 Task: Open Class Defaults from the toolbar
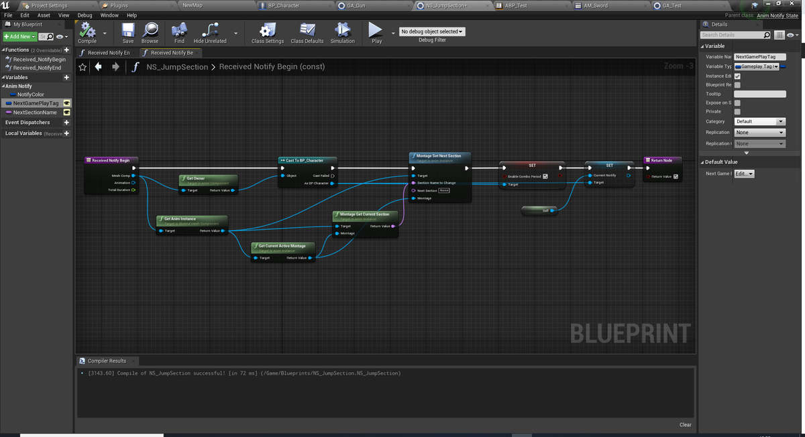tap(307, 32)
